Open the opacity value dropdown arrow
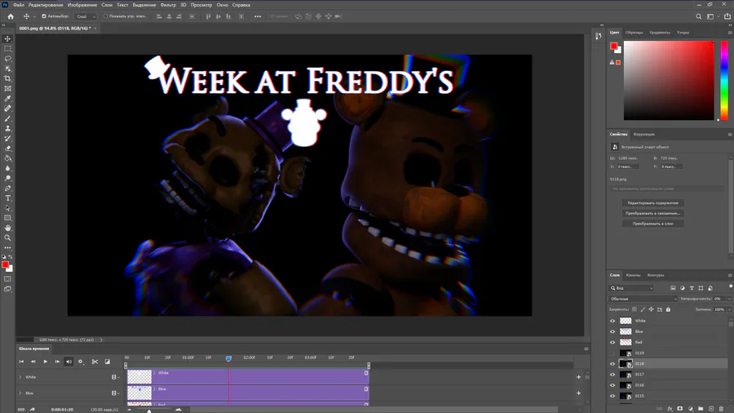Screen dimensions: 734x413 click(x=729, y=299)
